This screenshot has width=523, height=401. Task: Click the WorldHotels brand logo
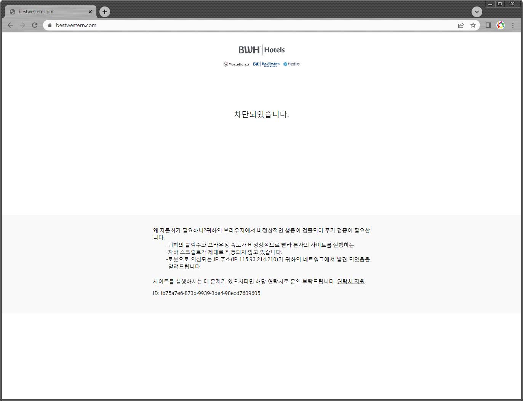tap(236, 64)
